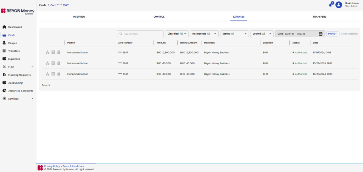Sort by the Billing Amount column header
Screen dimensions: 363x172
(189, 43)
